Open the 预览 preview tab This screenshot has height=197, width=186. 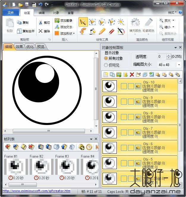(41, 47)
